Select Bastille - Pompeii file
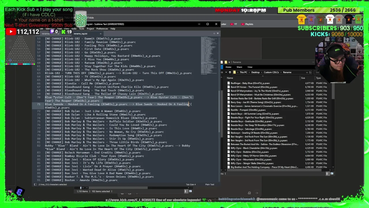Viewport: 369px width, 208px height. pyautogui.click(x=248, y=110)
